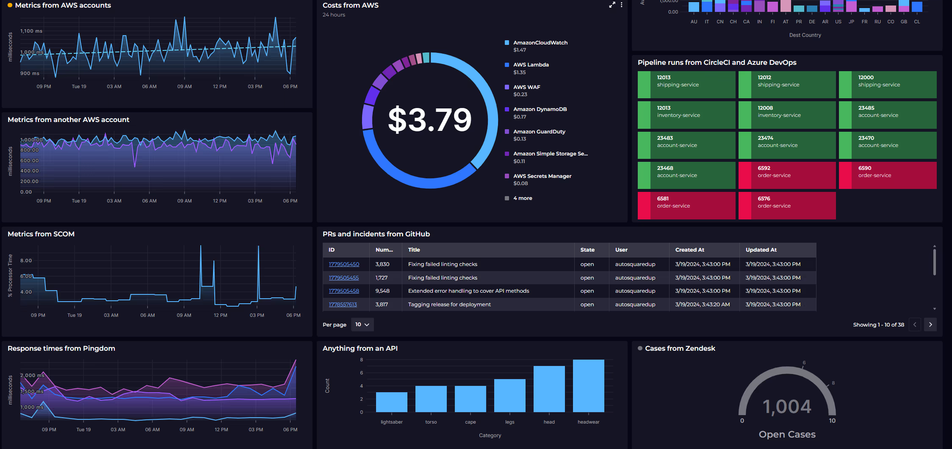Toggle AmazonCloudWatch legend entry
952x449 pixels.
pos(540,43)
